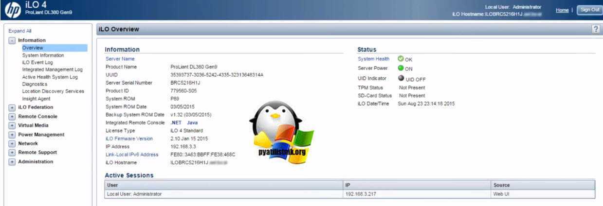This screenshot has height=206, width=603.
Task: Click License Type value iLO 4 Standard
Action: [187, 131]
